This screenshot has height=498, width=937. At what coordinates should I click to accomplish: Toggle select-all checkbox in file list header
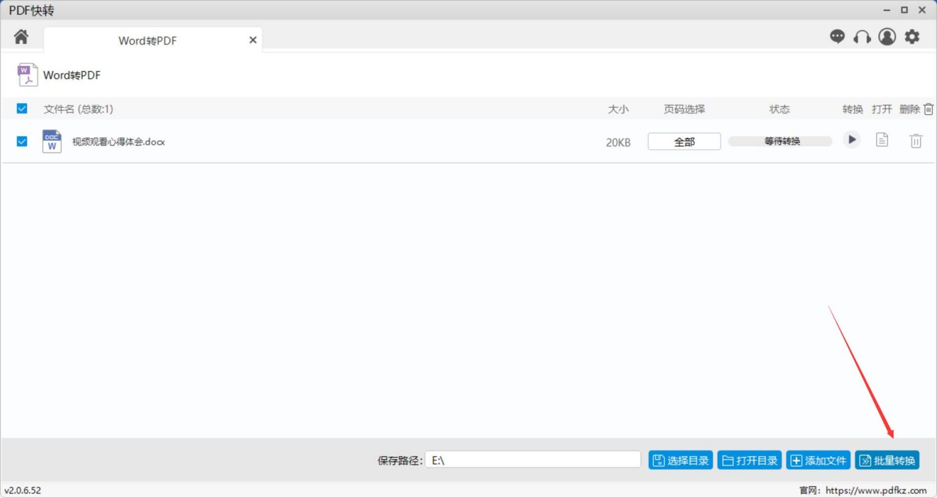click(x=22, y=109)
